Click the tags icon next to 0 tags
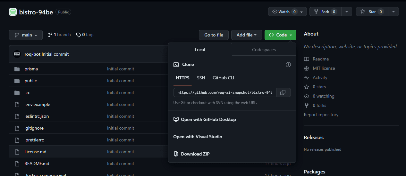The height and width of the screenshot is (176, 406). pos(79,35)
